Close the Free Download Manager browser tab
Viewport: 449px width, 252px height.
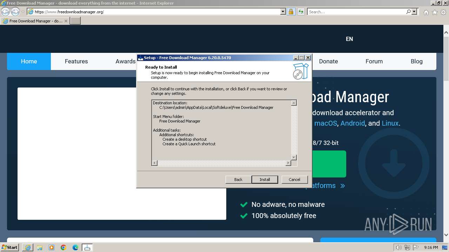click(66, 21)
